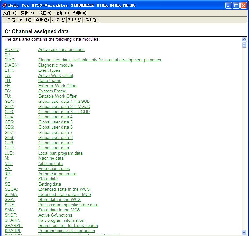Open Global user data 3 = UGUD link
The width and height of the screenshot is (249, 236).
pyautogui.click(x=64, y=112)
